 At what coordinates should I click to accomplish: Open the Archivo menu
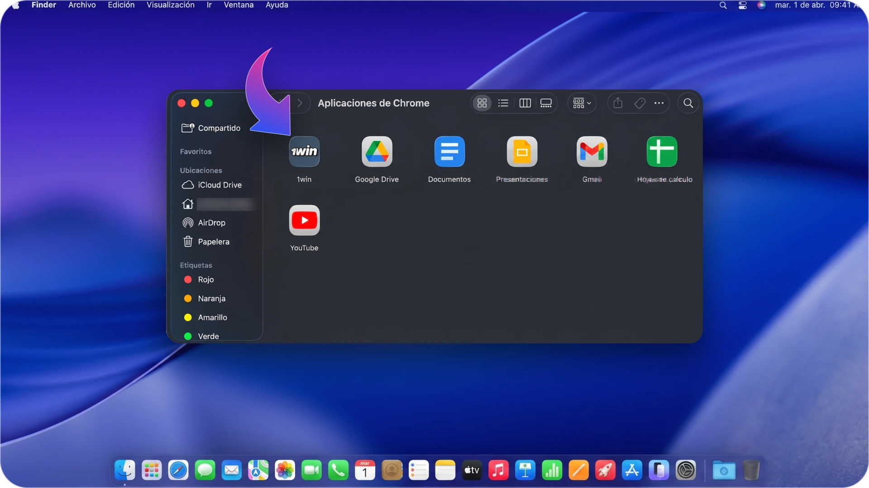pos(82,5)
